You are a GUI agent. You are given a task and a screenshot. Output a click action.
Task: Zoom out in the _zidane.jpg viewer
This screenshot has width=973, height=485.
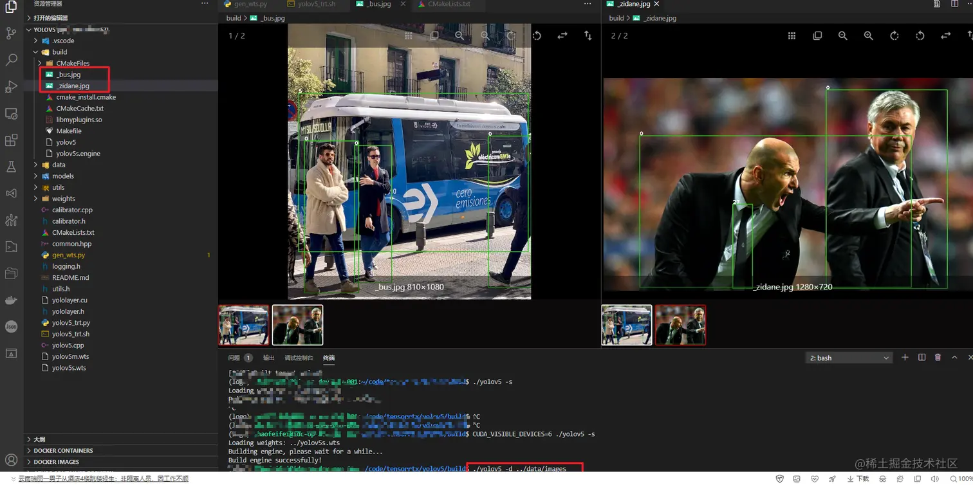click(x=843, y=36)
